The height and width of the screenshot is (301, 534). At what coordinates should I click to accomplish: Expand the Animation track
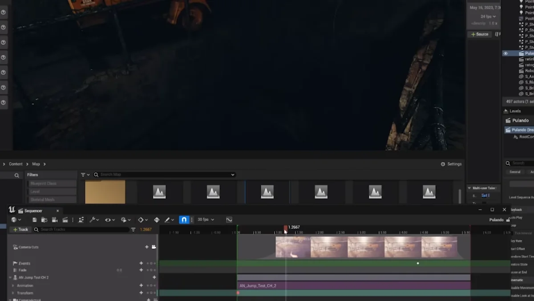(x=13, y=285)
